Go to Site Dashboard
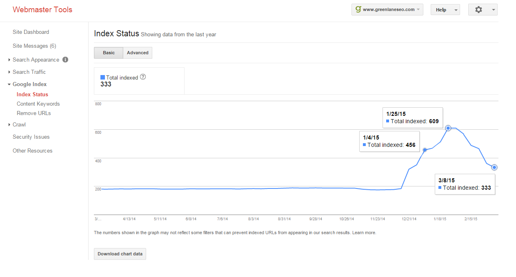The height and width of the screenshot is (277, 516). coord(31,32)
